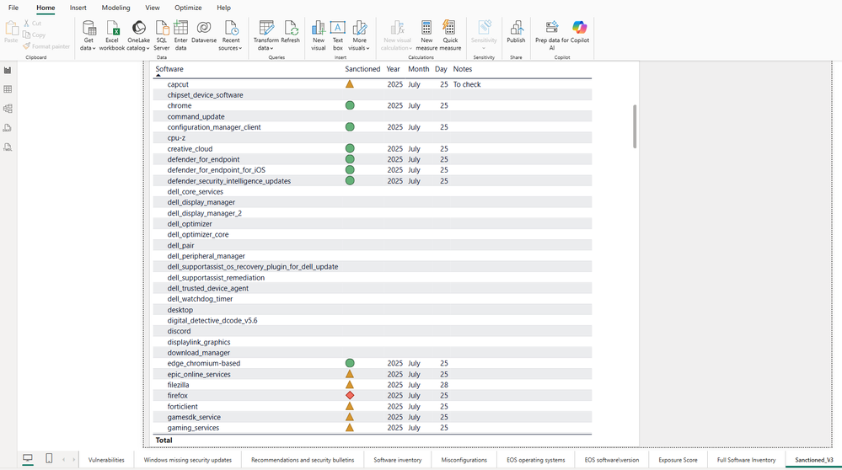
Task: Switch to the Modeling ribbon tab
Action: [116, 8]
